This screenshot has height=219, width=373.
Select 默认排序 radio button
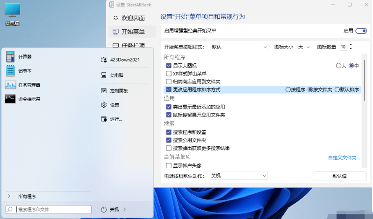click(337, 89)
